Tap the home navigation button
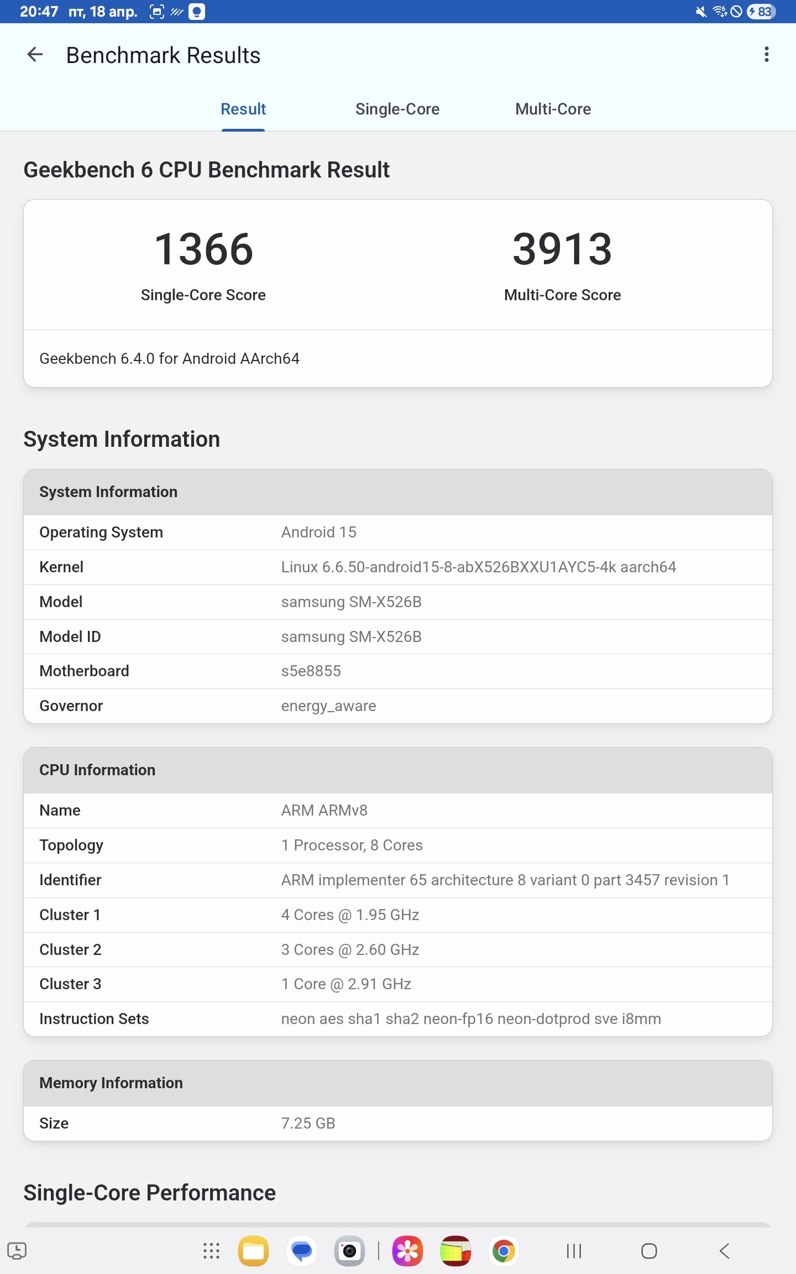The height and width of the screenshot is (1274, 796). pos(649,1251)
